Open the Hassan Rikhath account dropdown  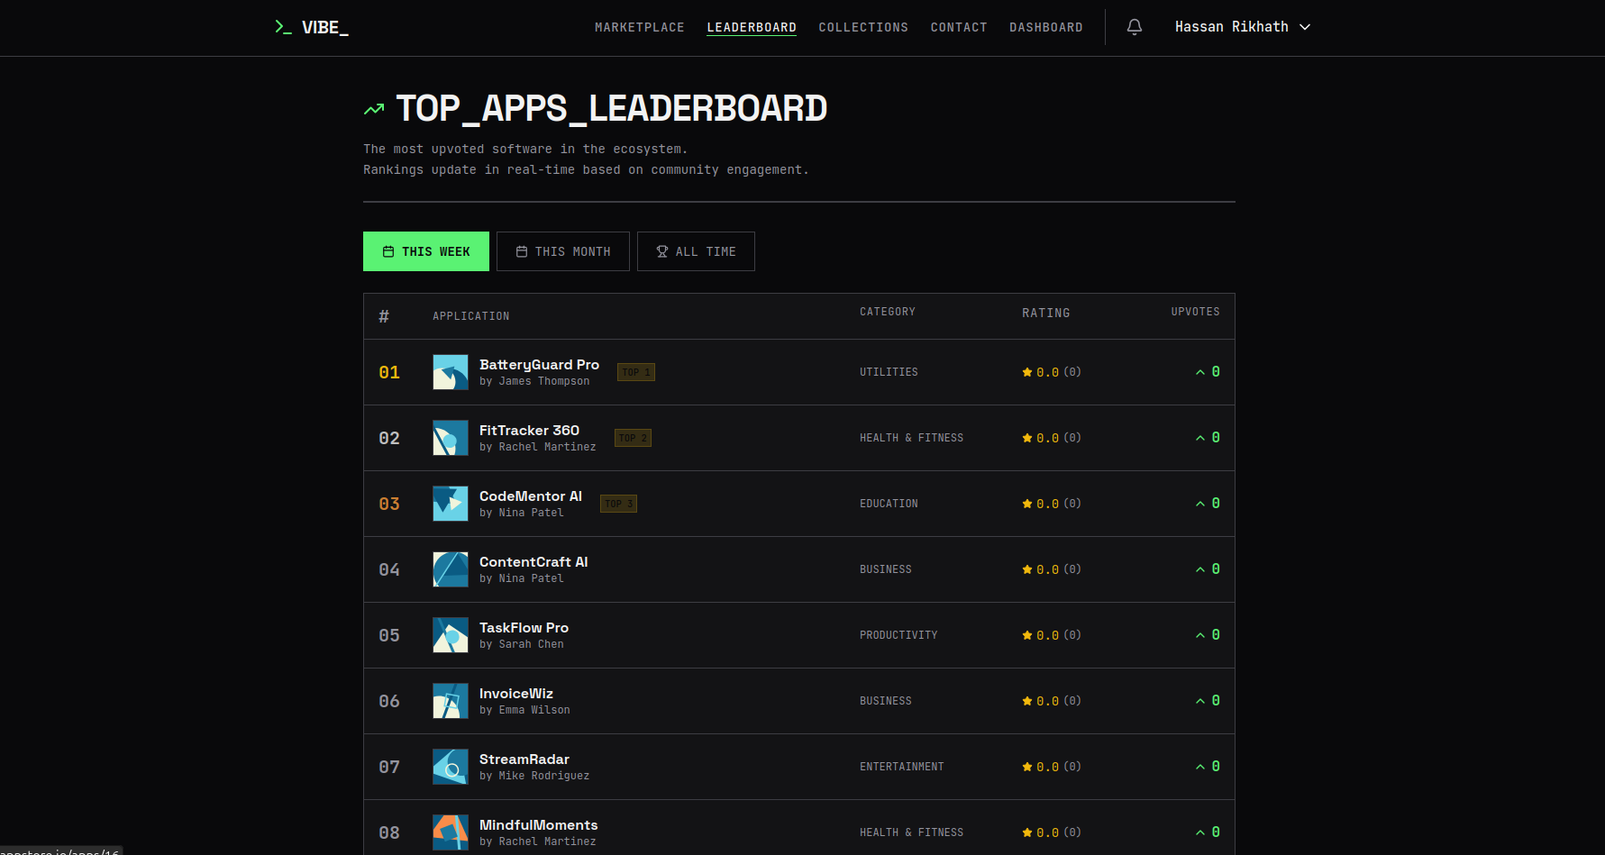(1243, 27)
